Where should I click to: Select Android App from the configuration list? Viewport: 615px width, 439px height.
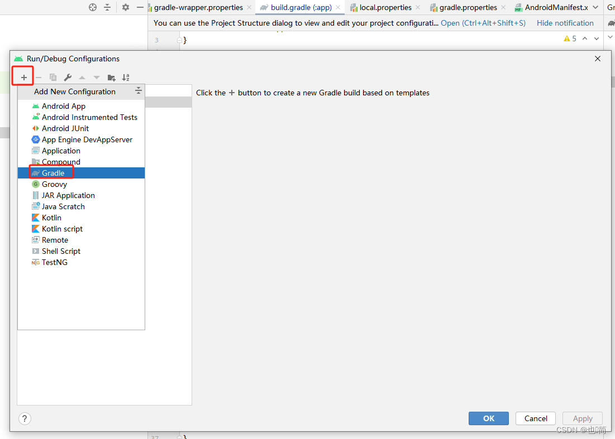pos(64,105)
